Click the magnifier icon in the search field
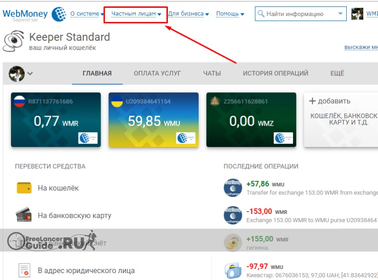This screenshot has width=378, height=280. point(261,14)
